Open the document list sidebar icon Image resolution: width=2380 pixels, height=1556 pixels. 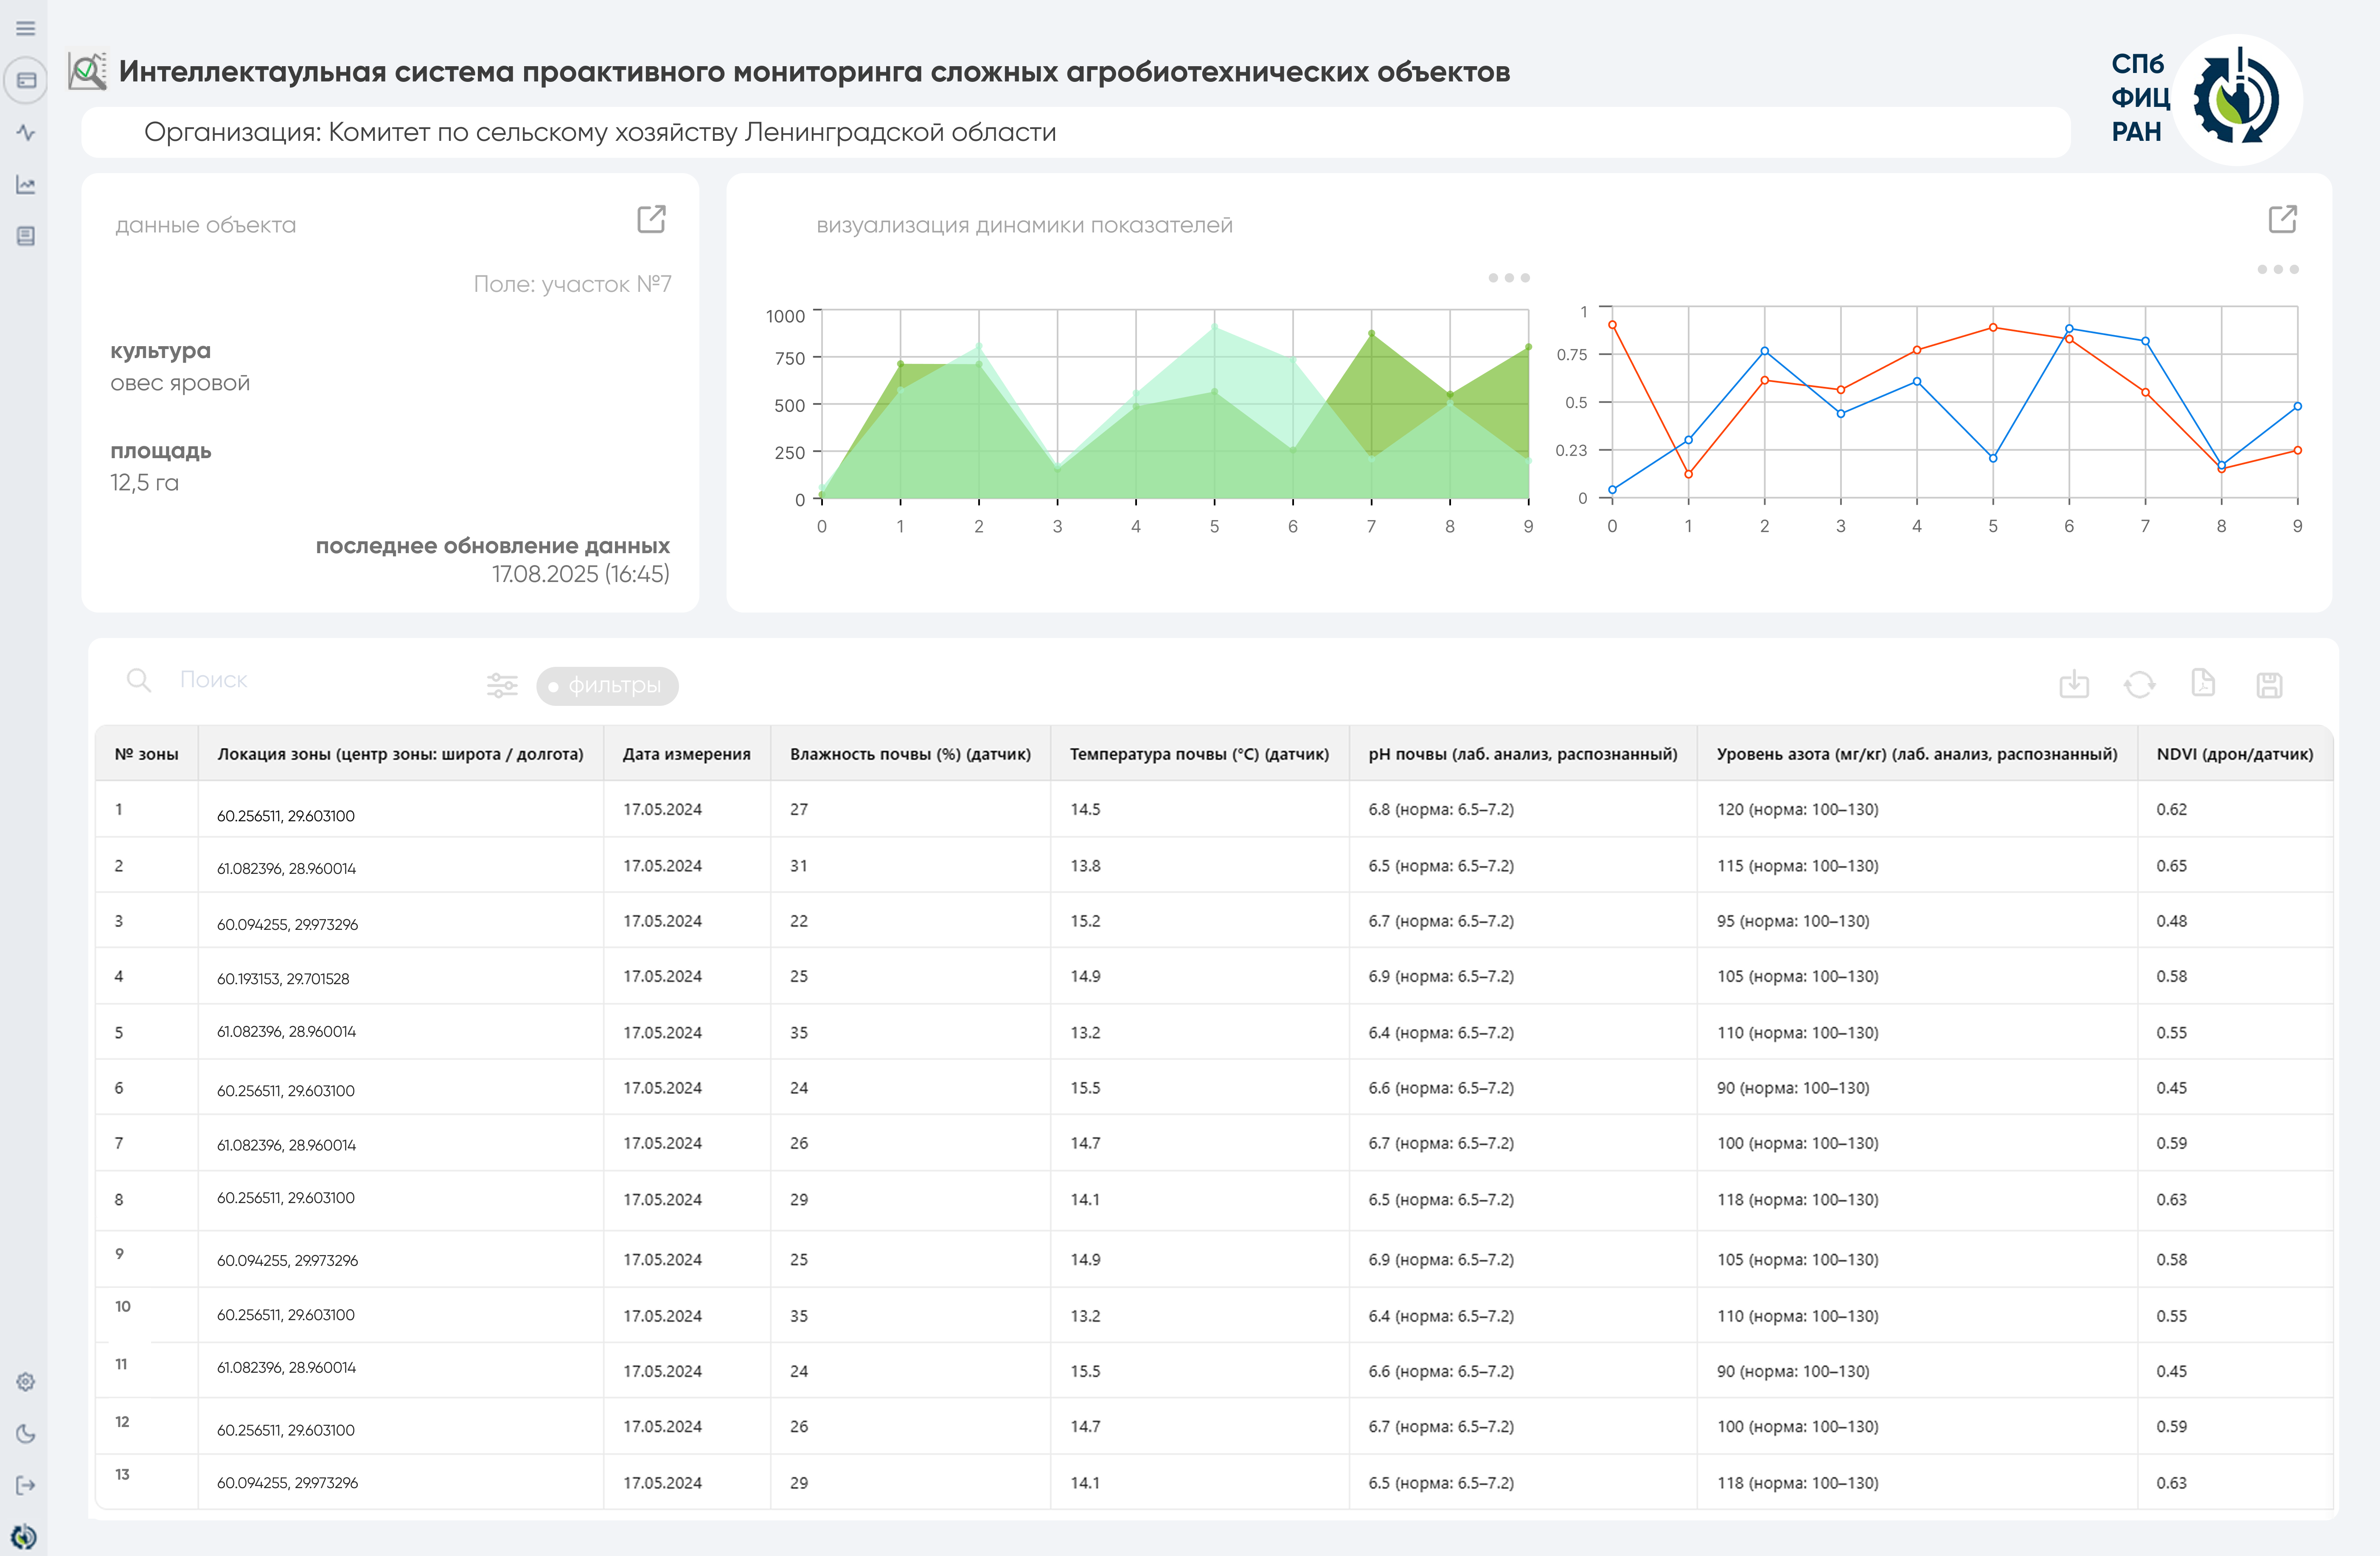[26, 236]
